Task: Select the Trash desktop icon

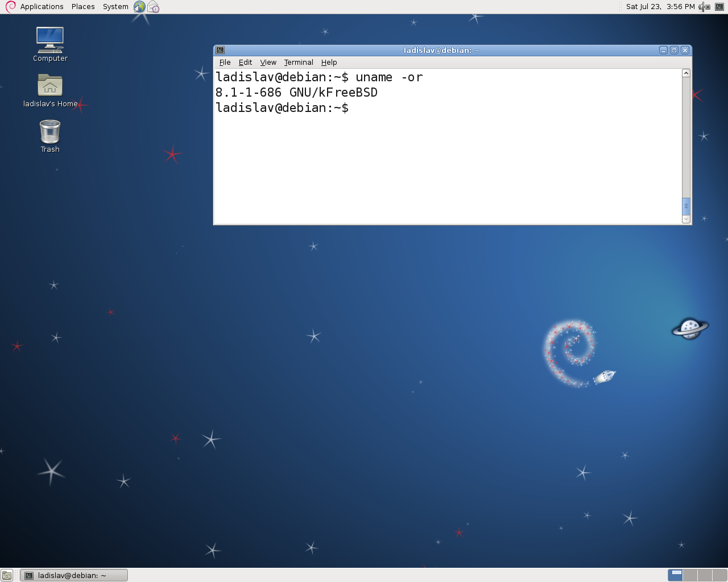Action: click(x=50, y=136)
